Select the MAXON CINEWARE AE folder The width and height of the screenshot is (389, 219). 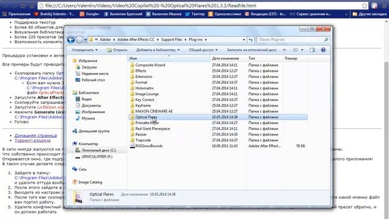pos(154,111)
